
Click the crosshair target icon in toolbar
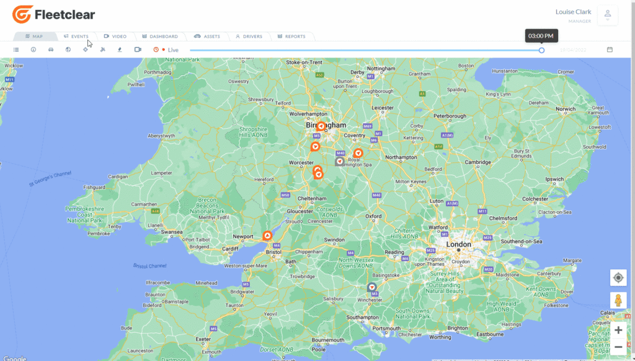pos(86,50)
